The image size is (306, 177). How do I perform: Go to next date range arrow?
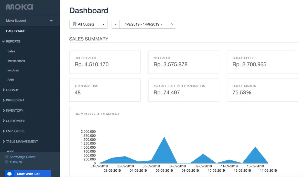click(x=172, y=24)
